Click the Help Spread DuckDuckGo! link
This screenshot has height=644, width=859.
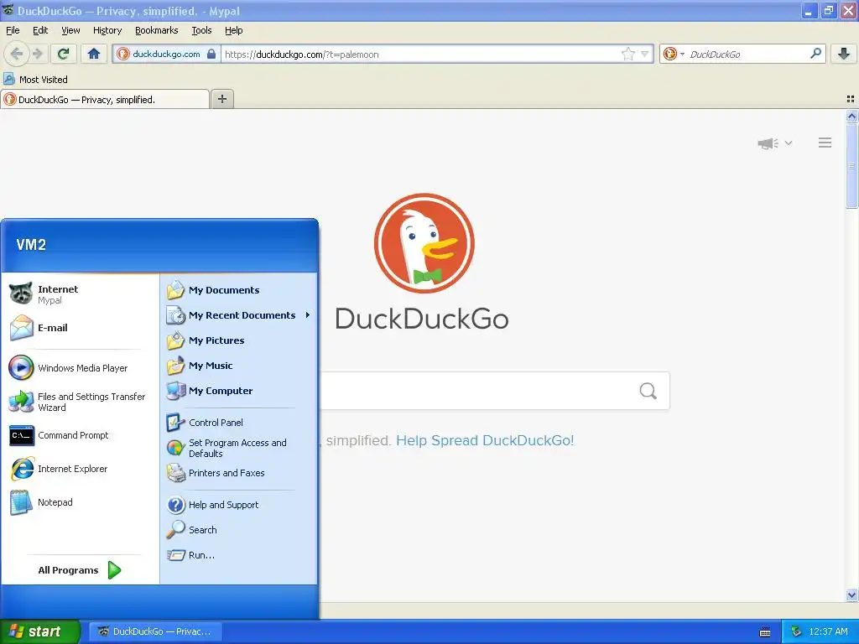tap(485, 440)
